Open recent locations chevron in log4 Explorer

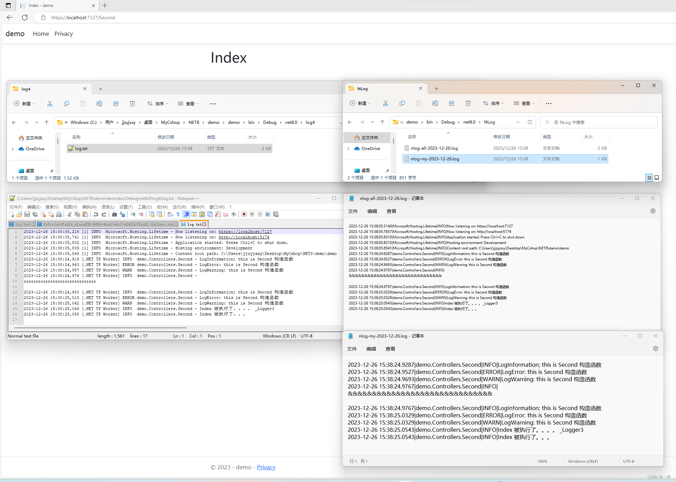(x=36, y=122)
